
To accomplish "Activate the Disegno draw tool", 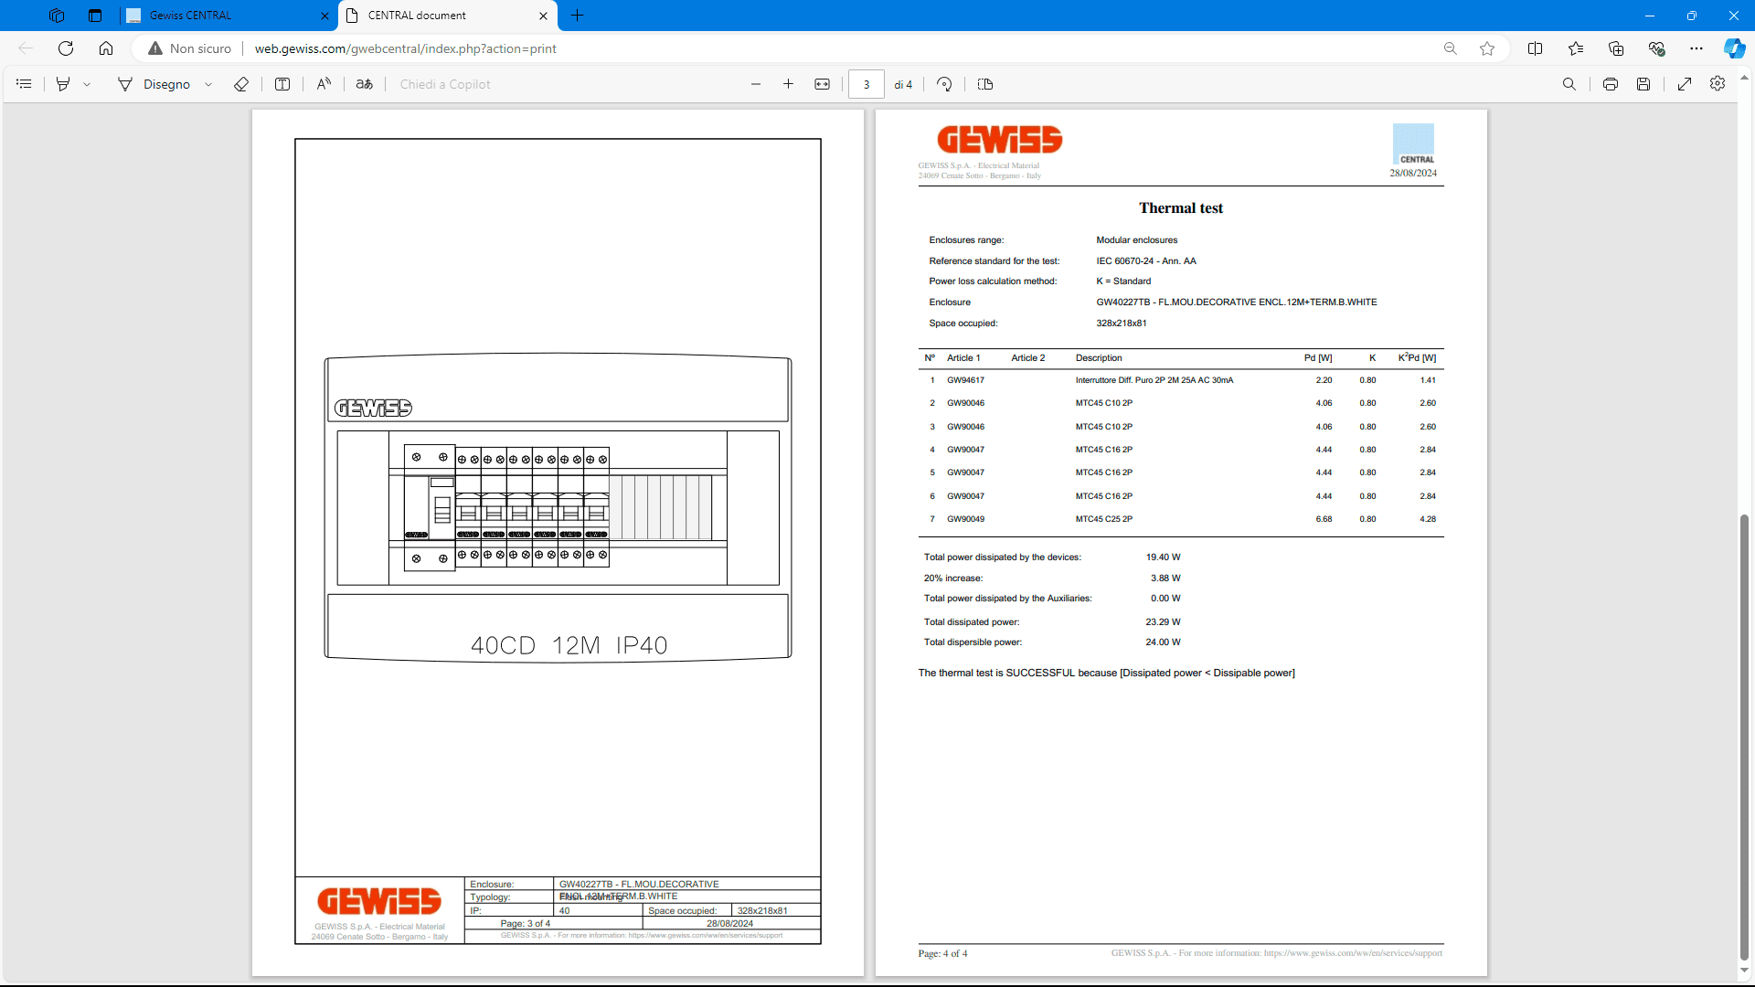I will tap(154, 84).
